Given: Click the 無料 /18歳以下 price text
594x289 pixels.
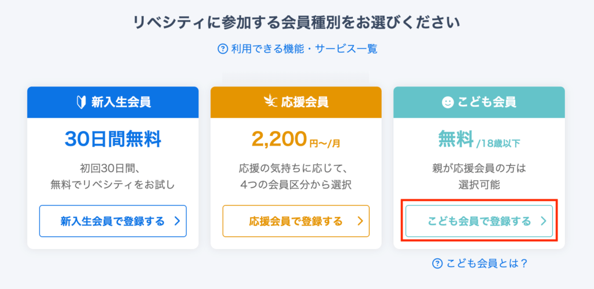Looking at the screenshot, I should tap(479, 139).
